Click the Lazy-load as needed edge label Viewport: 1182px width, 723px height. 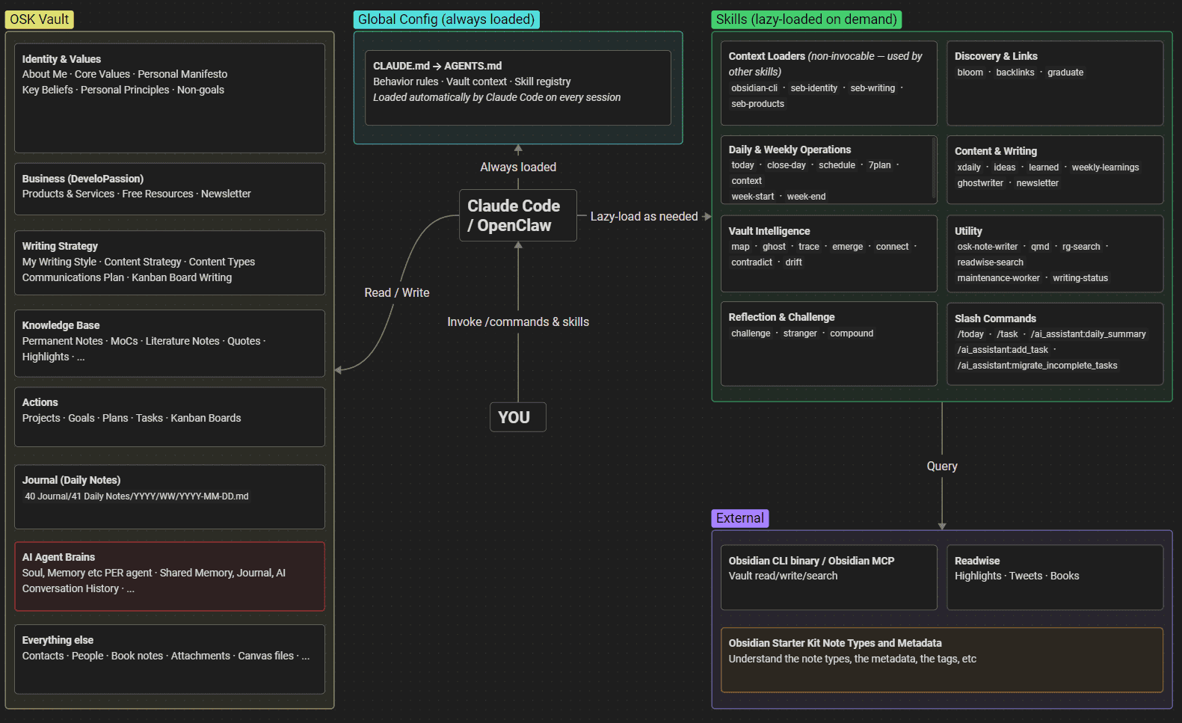(644, 216)
